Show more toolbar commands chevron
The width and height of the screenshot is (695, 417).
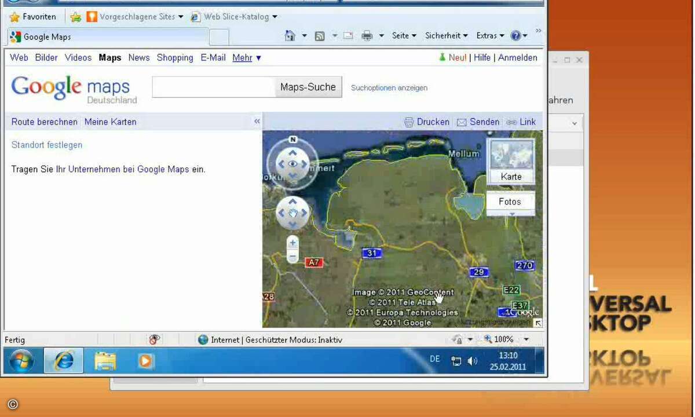539,31
